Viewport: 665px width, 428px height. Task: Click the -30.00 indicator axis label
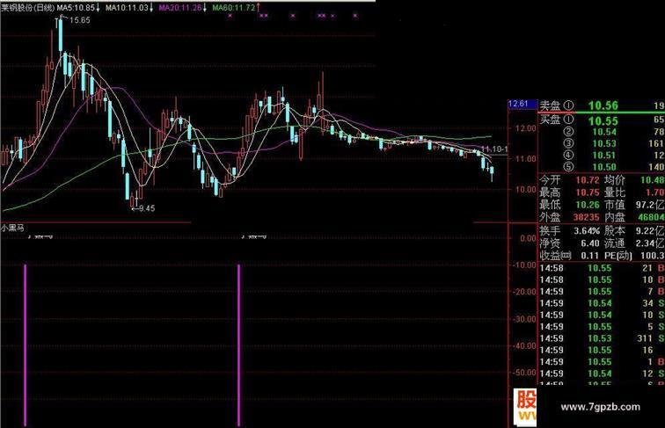point(524,319)
